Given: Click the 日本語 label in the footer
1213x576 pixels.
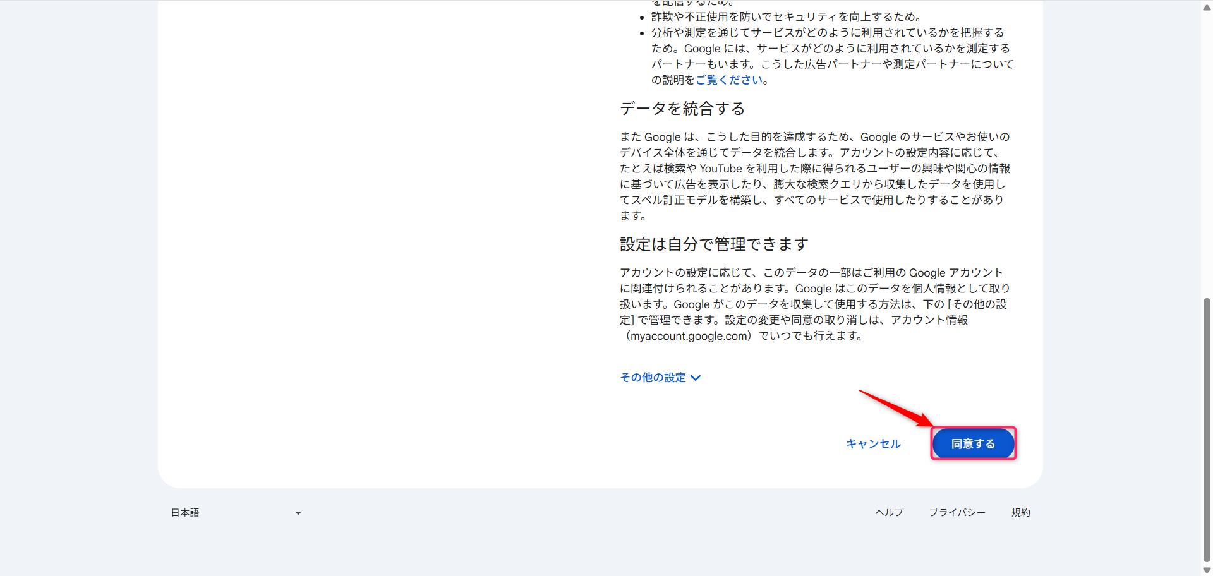Looking at the screenshot, I should pyautogui.click(x=184, y=512).
